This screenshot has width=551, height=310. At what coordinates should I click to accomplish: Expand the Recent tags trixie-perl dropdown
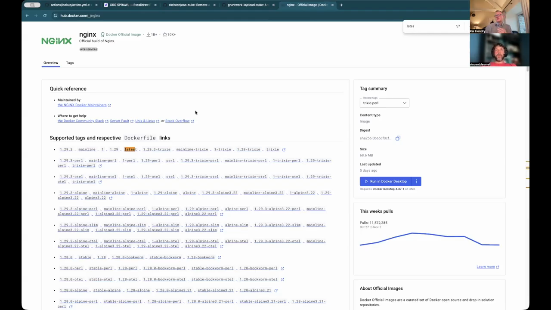pos(384,103)
